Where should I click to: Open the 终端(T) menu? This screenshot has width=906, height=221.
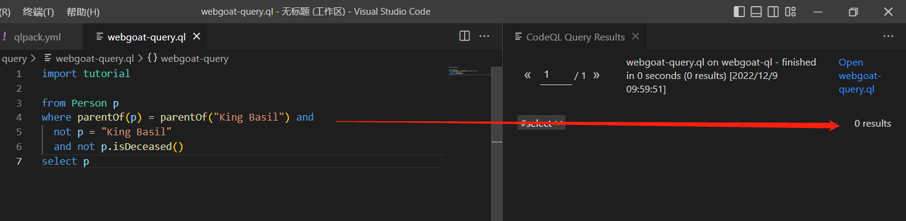pyautogui.click(x=38, y=12)
